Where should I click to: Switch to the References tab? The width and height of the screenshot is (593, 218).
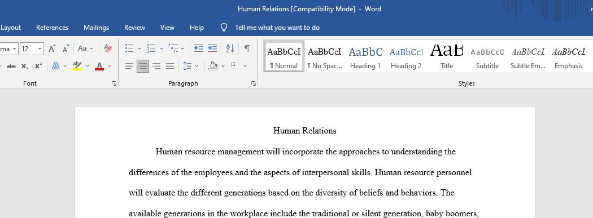52,28
